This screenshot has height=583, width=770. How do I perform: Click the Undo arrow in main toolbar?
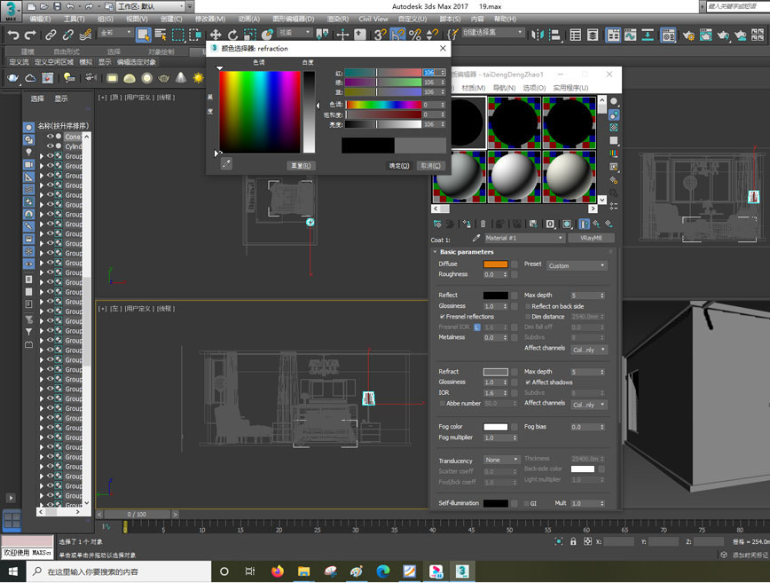pos(13,35)
